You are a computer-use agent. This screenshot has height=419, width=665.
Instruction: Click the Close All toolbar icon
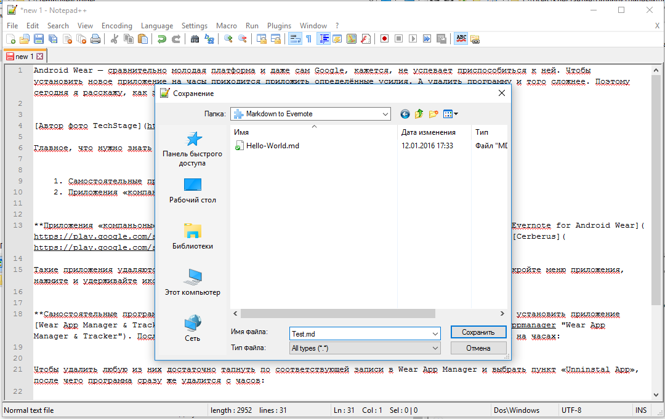click(81, 39)
